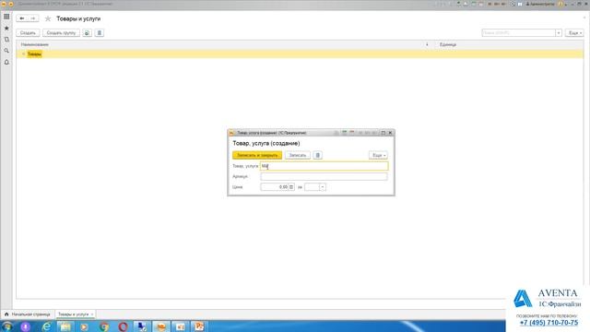This screenshot has width=590, height=332.
Task: Open PowerPoint from taskbar
Action: pyautogui.click(x=199, y=326)
